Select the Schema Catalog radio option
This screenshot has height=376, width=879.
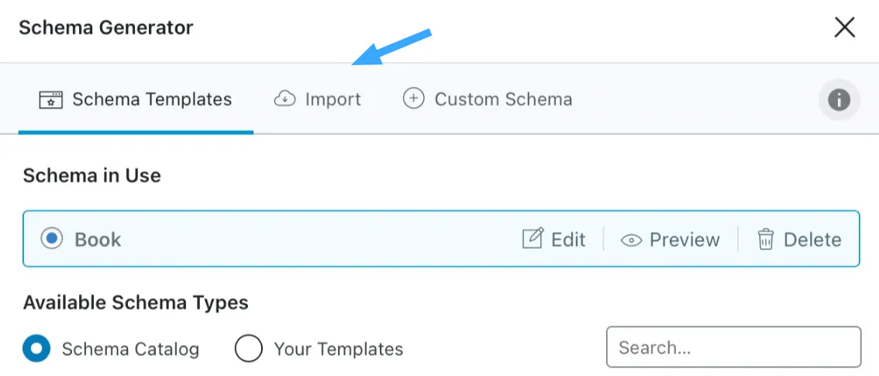coord(36,349)
